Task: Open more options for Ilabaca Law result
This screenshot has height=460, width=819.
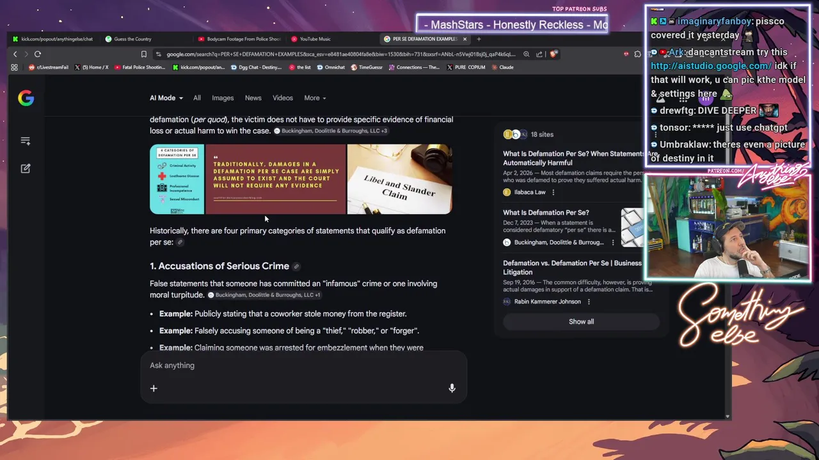Action: [553, 192]
